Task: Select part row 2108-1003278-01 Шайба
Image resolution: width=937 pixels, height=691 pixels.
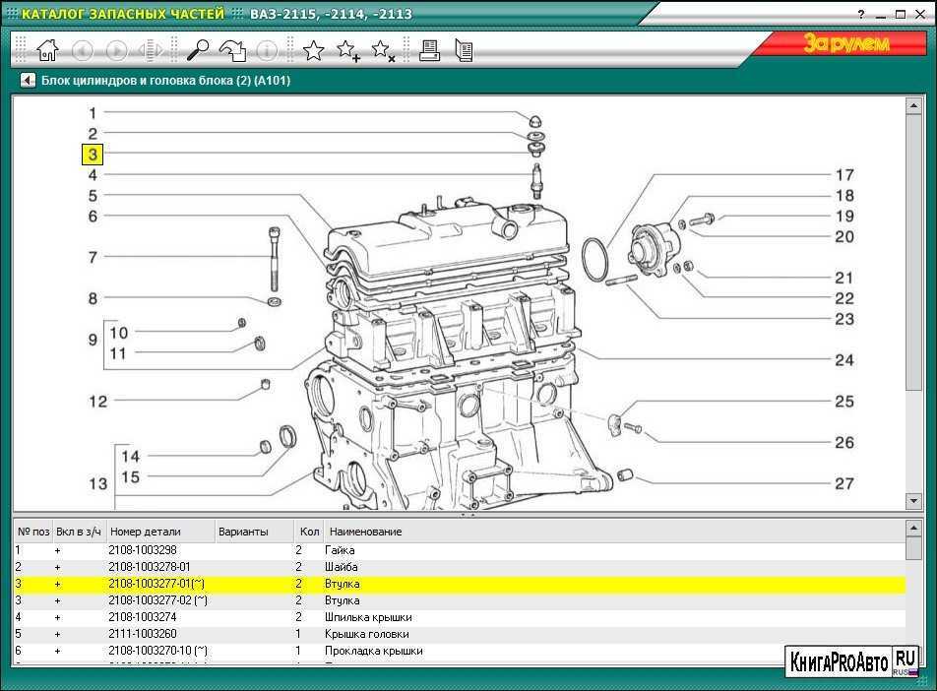Action: (x=460, y=567)
